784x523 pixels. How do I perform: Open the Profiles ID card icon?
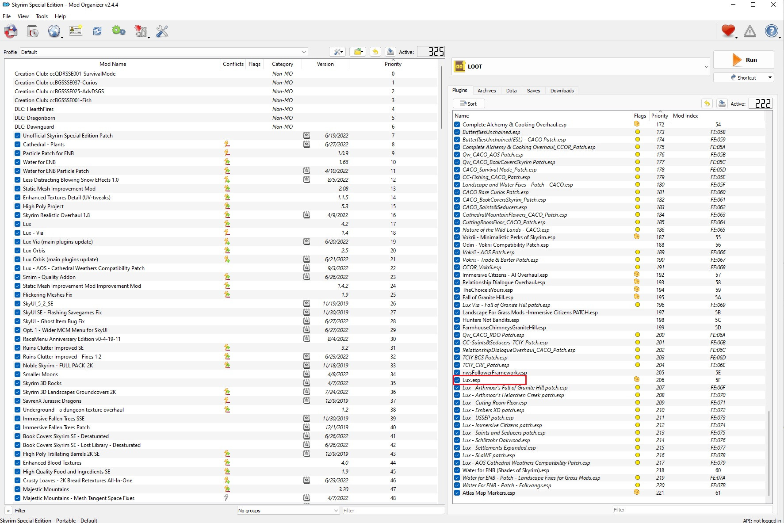(76, 31)
